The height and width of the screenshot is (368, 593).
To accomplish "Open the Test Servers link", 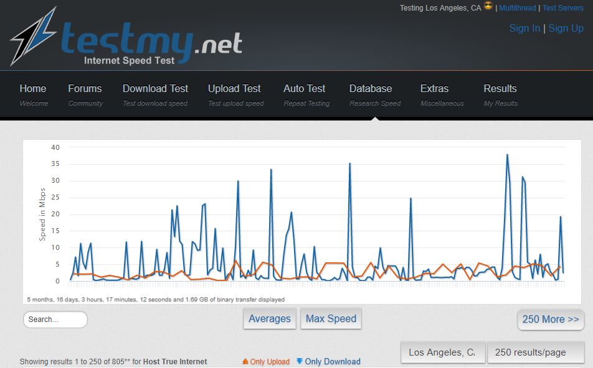I will click(x=562, y=8).
